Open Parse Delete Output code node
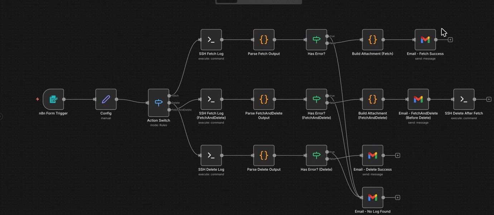Viewport: 494px width, 215px height. [264, 156]
